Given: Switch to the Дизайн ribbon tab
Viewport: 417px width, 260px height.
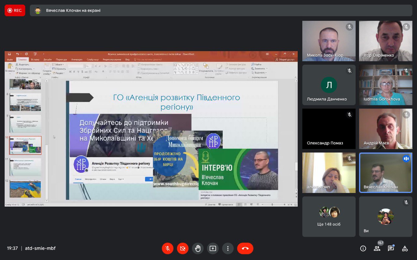Looking at the screenshot, I should tap(48, 59).
